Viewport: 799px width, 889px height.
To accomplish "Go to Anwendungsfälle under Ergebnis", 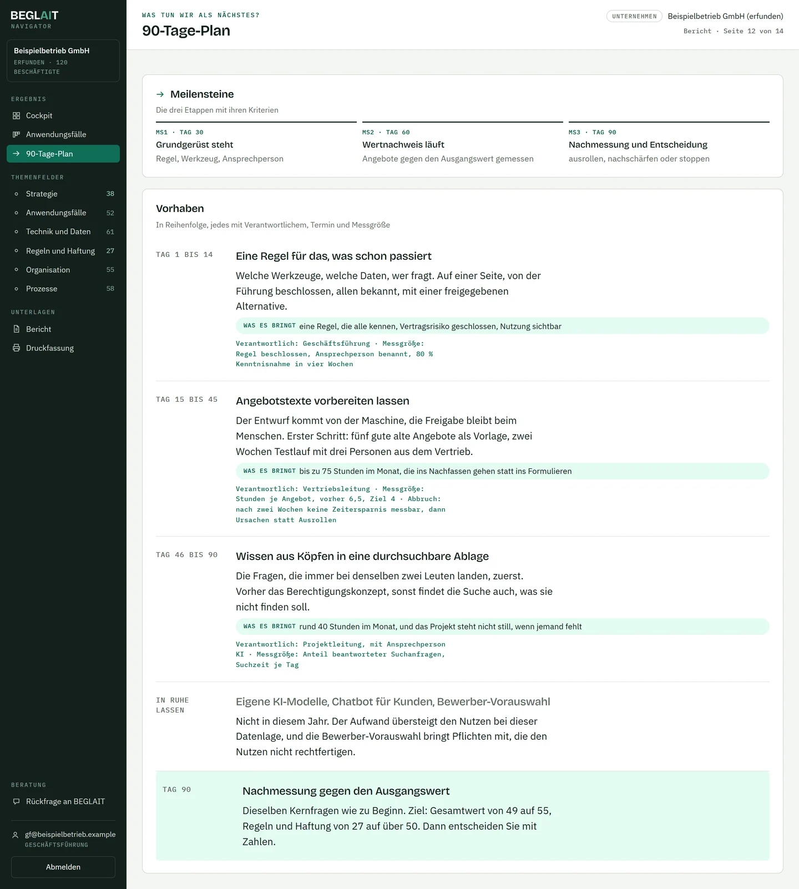I will pyautogui.click(x=63, y=134).
